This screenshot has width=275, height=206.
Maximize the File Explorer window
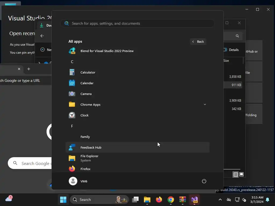point(227,23)
